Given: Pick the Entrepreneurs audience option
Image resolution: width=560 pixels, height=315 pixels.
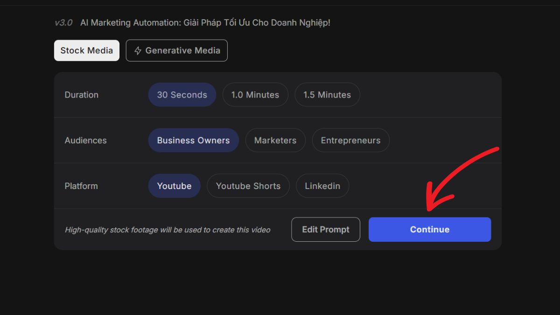Looking at the screenshot, I should [350, 140].
